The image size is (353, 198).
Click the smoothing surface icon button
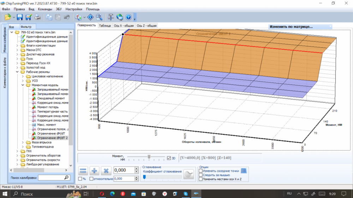[x=189, y=175]
